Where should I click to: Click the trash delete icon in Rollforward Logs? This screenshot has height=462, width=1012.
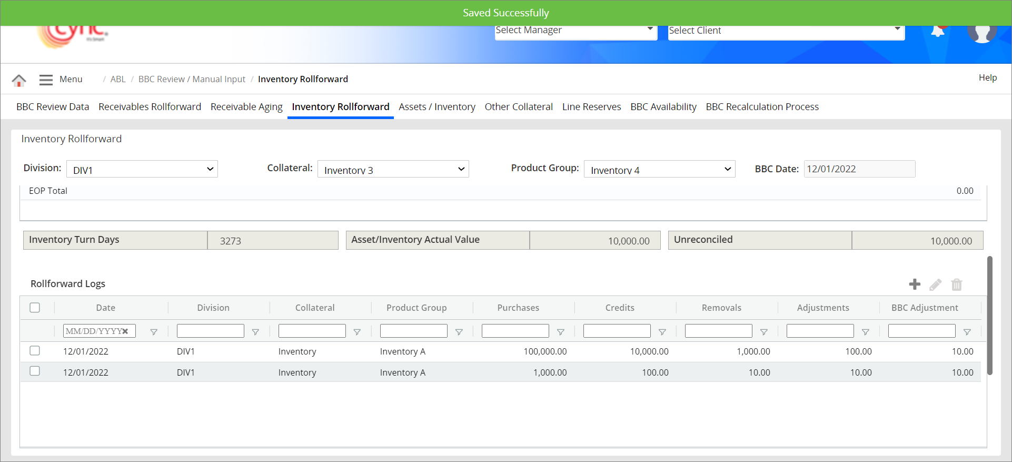[957, 285]
